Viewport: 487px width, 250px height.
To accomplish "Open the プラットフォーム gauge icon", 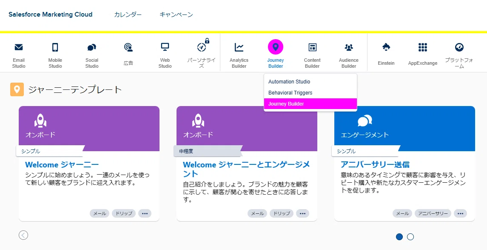I will pyautogui.click(x=459, y=47).
